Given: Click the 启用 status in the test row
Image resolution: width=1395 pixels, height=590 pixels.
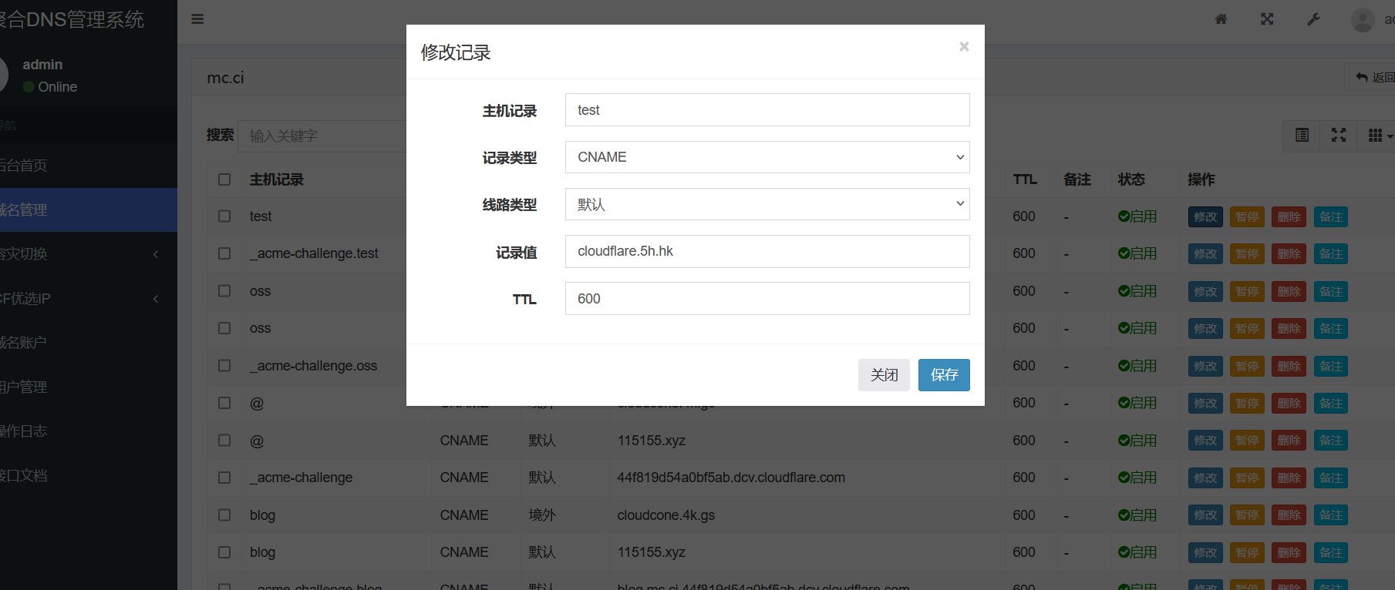Looking at the screenshot, I should pyautogui.click(x=1137, y=216).
